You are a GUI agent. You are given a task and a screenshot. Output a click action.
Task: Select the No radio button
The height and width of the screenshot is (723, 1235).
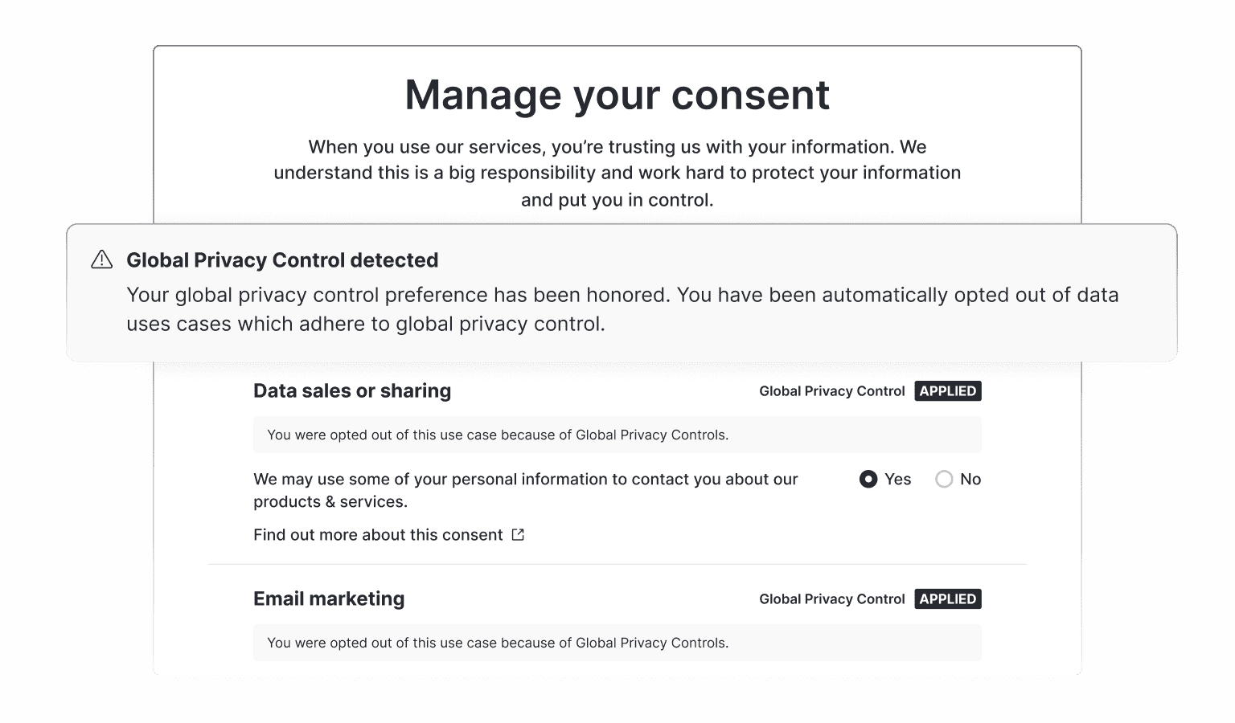click(944, 480)
